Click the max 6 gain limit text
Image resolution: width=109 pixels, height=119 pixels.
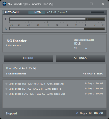click(64, 12)
